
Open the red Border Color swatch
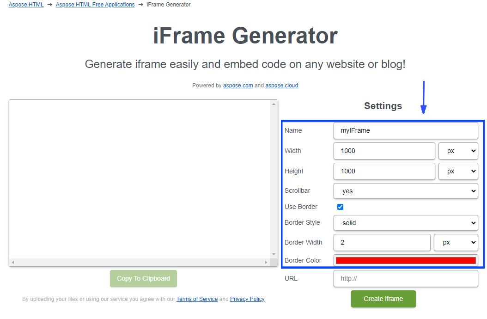click(406, 261)
